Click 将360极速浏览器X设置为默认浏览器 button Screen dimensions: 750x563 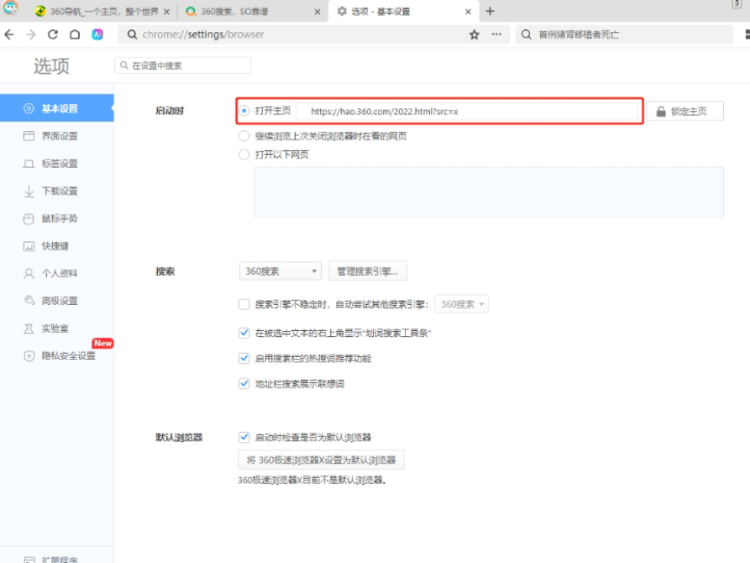(x=321, y=460)
